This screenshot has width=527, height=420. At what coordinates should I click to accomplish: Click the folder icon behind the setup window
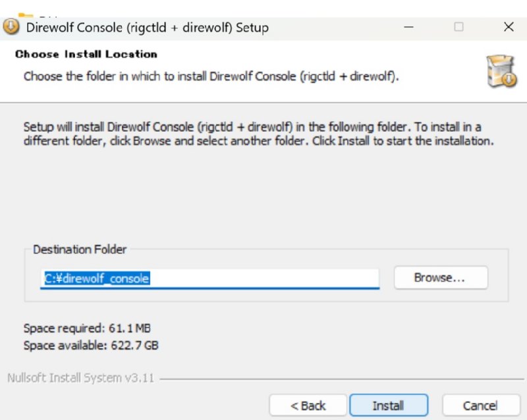click(26, 14)
